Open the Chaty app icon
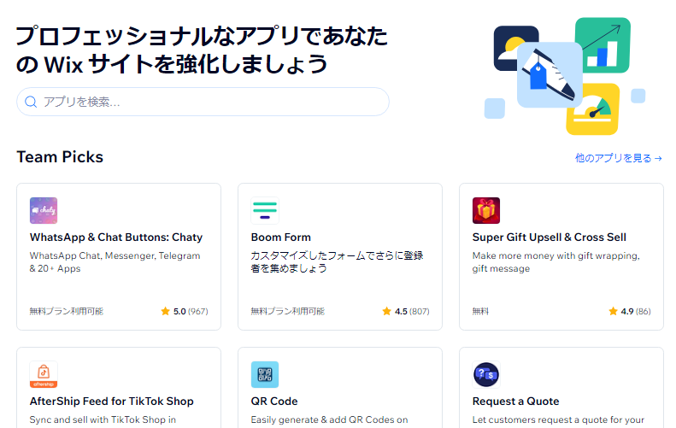This screenshot has height=428, width=676. pos(44,210)
